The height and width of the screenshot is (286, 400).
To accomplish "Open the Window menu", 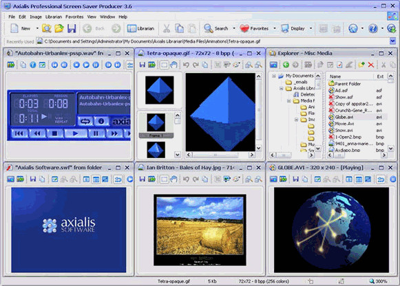I will 107,16.
